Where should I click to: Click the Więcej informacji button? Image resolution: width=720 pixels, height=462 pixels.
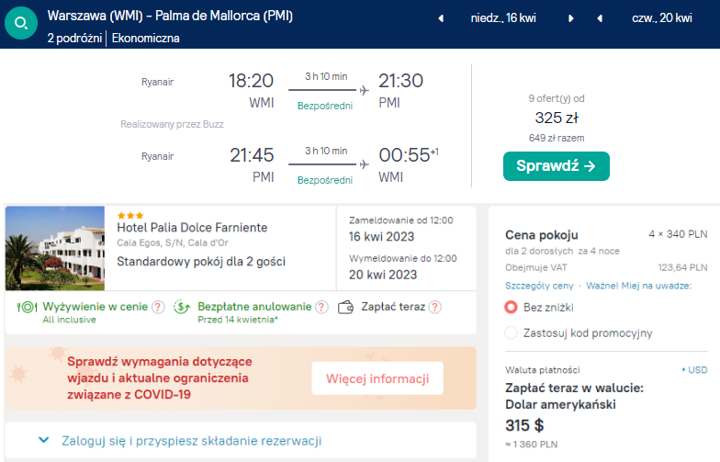[377, 378]
